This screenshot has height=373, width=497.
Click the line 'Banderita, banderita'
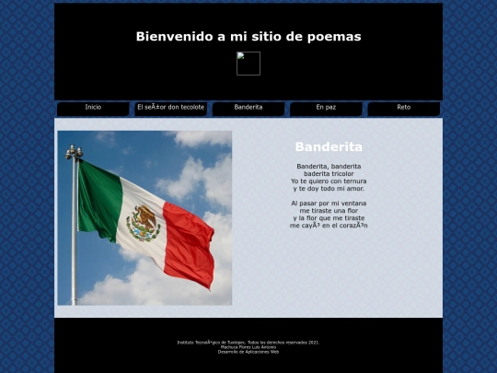[x=329, y=166]
